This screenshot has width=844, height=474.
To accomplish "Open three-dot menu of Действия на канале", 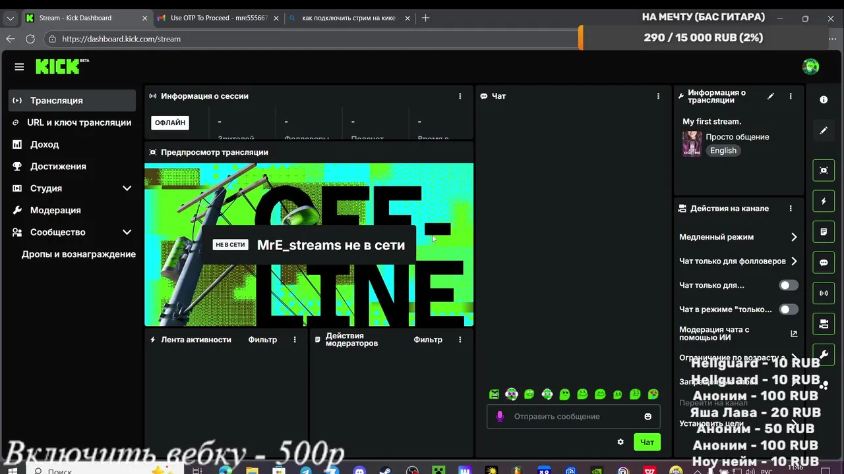I will pyautogui.click(x=791, y=208).
